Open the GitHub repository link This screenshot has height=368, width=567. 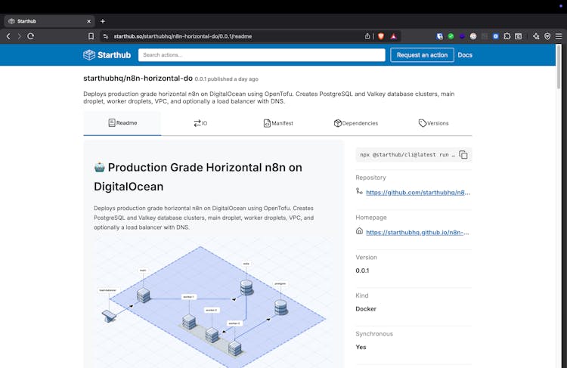[417, 193]
